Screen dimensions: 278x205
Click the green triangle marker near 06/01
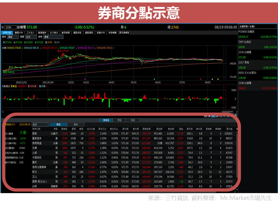pos(154,79)
